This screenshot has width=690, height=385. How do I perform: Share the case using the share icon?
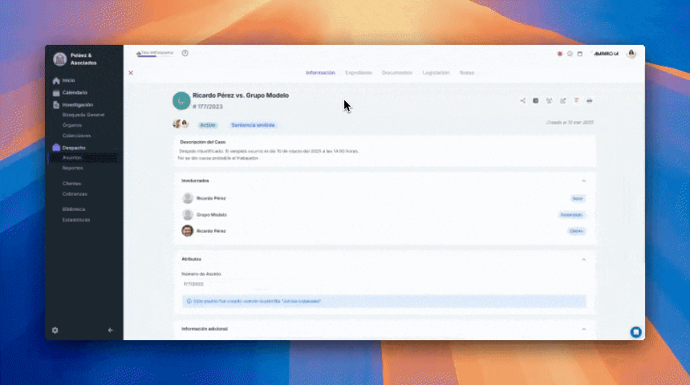[523, 101]
